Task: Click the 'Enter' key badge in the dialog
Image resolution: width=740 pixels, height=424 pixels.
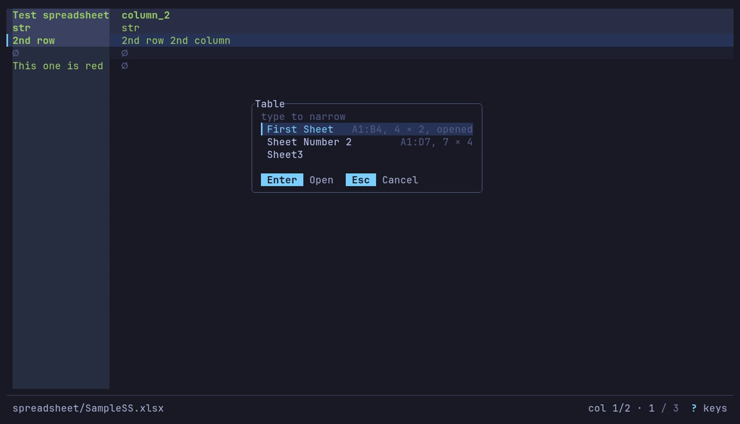Action: 282,180
